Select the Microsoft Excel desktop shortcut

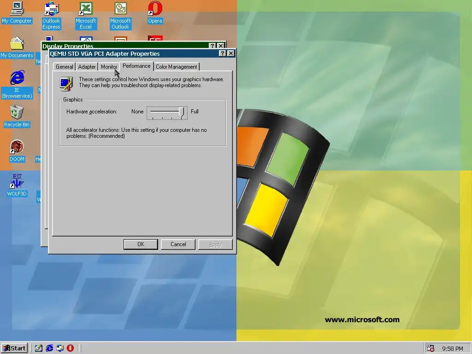click(x=86, y=16)
